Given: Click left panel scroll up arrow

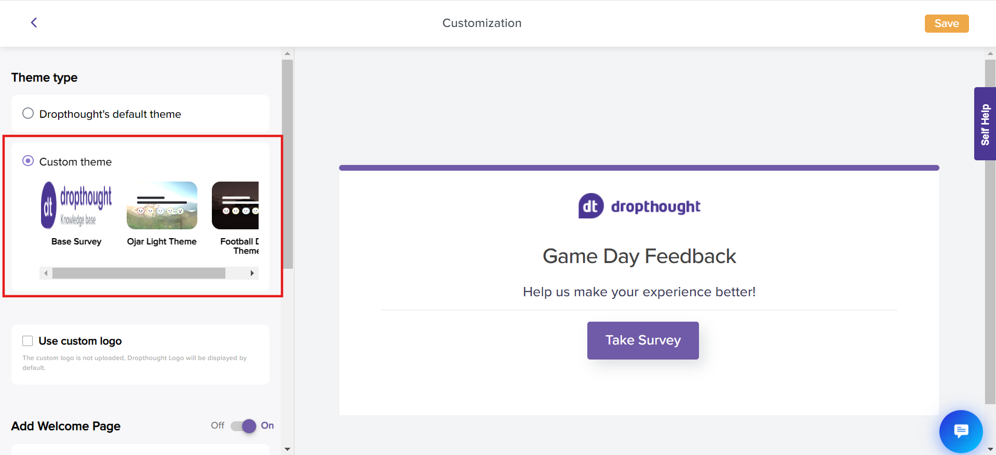Looking at the screenshot, I should point(287,53).
